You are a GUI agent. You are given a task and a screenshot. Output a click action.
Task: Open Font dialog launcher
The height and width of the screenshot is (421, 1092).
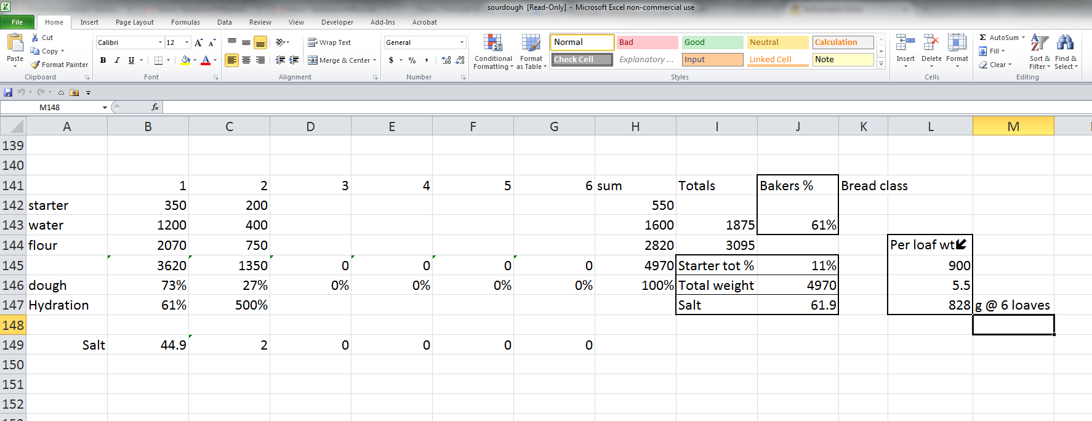click(x=215, y=78)
